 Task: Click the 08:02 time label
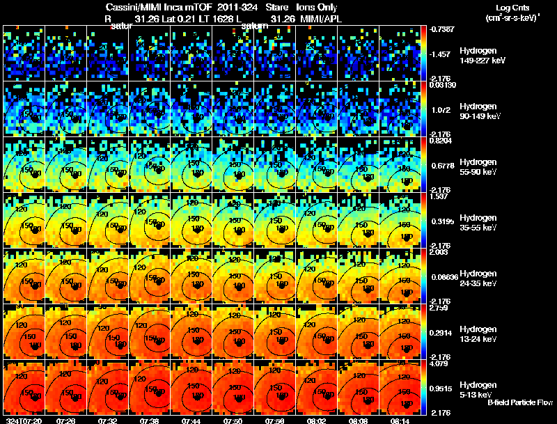317,421
